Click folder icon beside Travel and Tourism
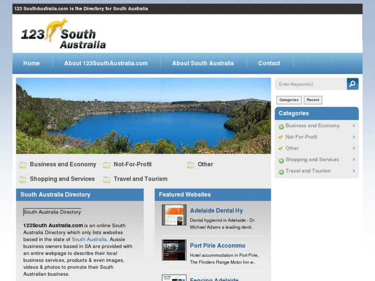375x281 pixels. 107,179
